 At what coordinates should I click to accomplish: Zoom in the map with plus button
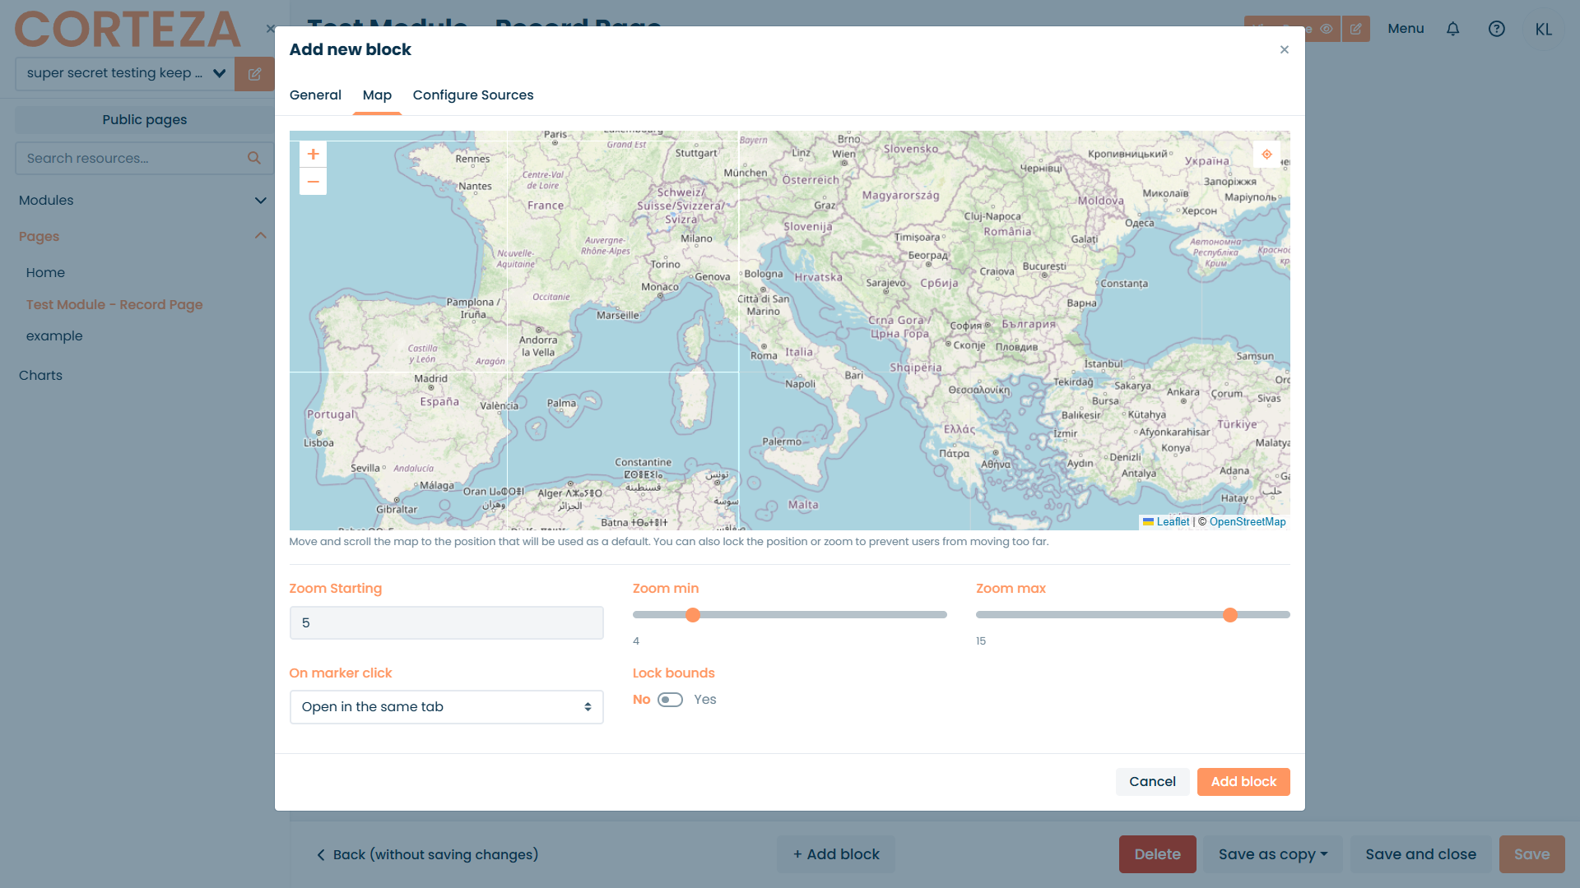tap(313, 155)
